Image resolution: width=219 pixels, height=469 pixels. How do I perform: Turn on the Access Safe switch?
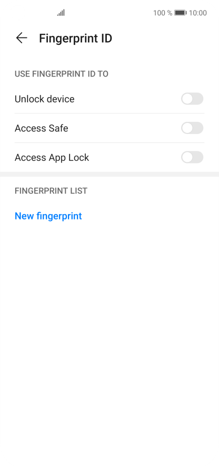[x=192, y=128]
